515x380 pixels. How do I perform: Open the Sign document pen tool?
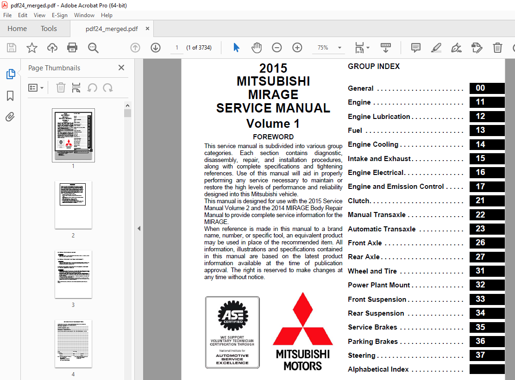pyautogui.click(x=456, y=48)
